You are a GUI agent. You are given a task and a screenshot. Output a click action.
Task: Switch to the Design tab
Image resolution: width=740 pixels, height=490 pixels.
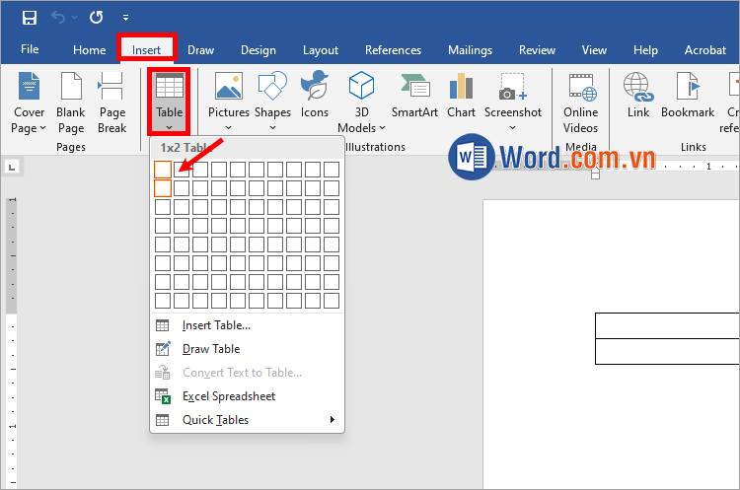pos(259,50)
